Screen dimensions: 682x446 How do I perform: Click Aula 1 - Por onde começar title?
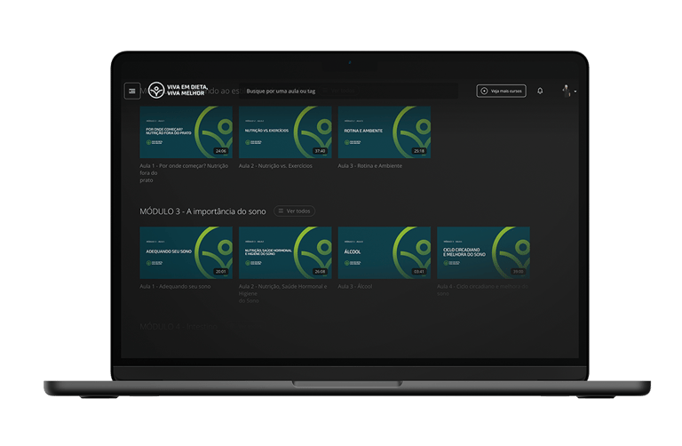tap(184, 172)
